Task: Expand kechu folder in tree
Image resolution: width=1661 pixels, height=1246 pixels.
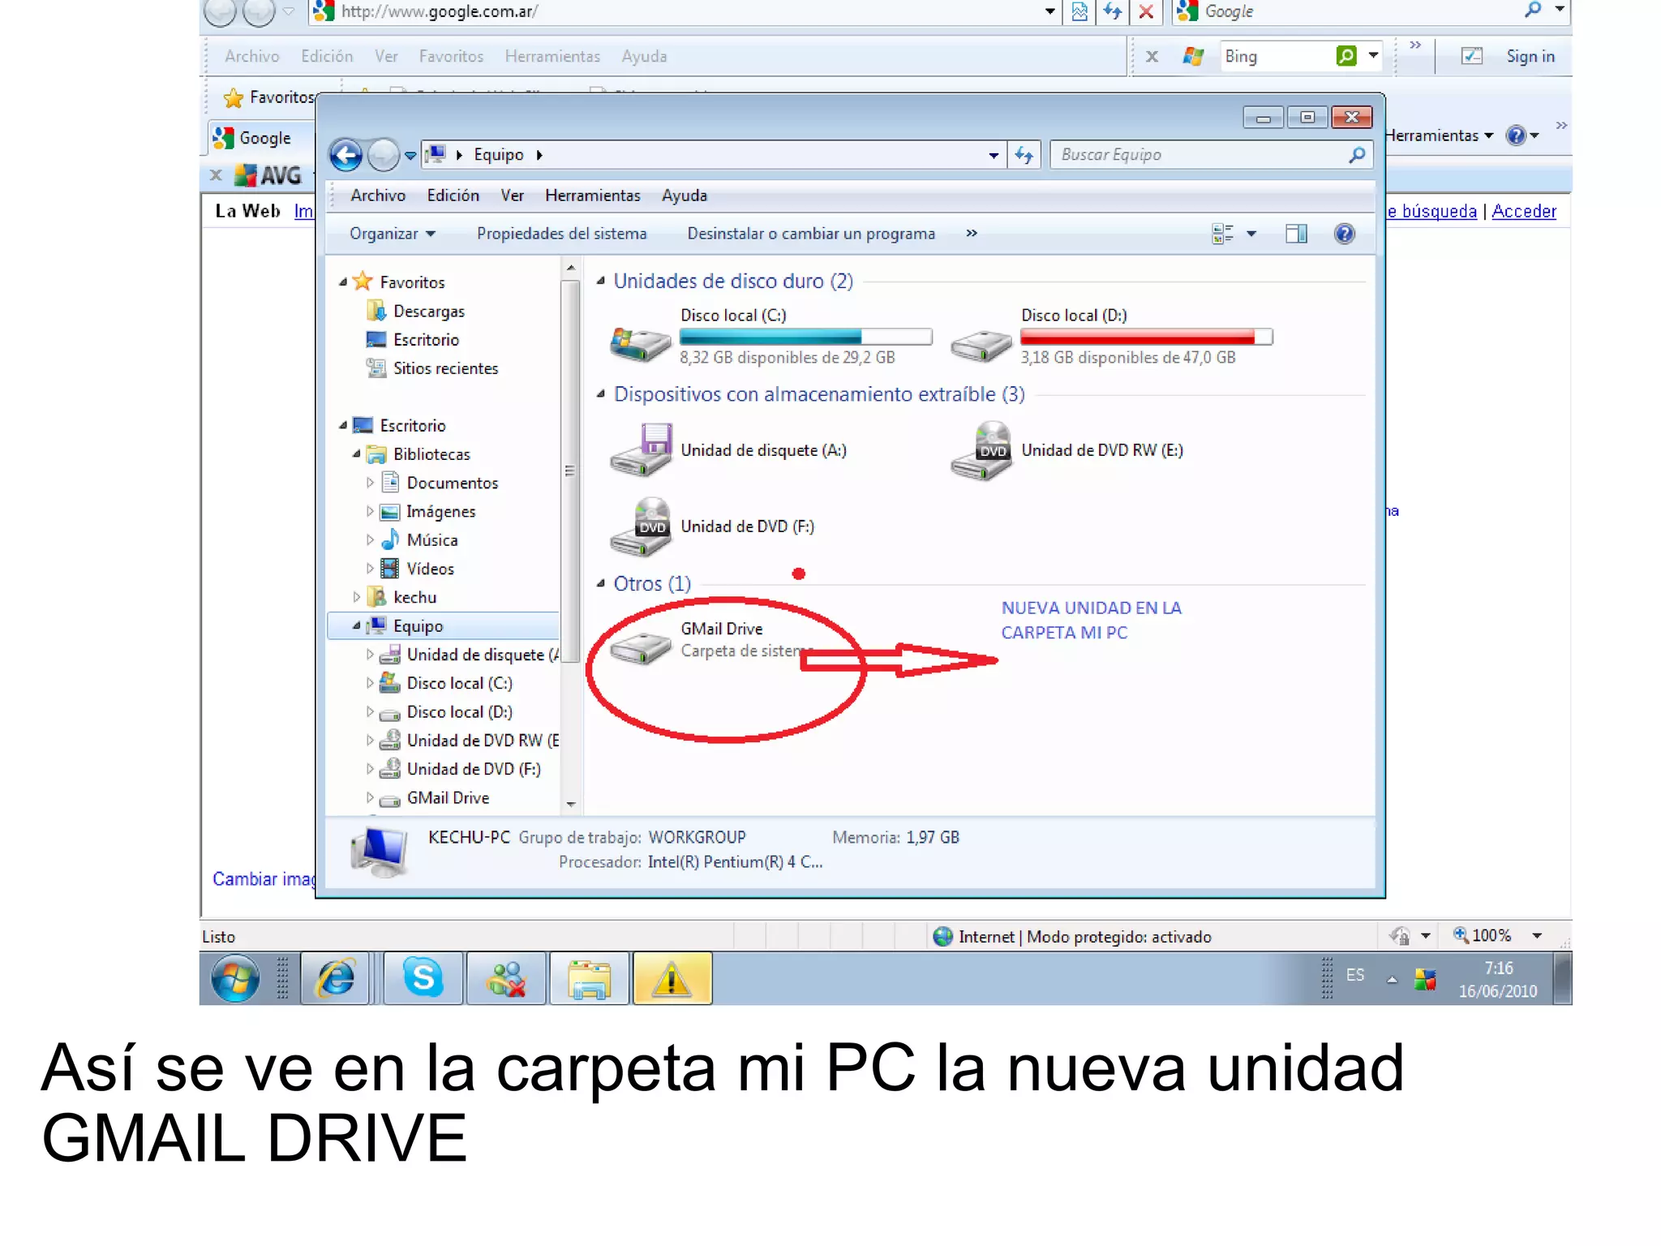Action: click(357, 597)
